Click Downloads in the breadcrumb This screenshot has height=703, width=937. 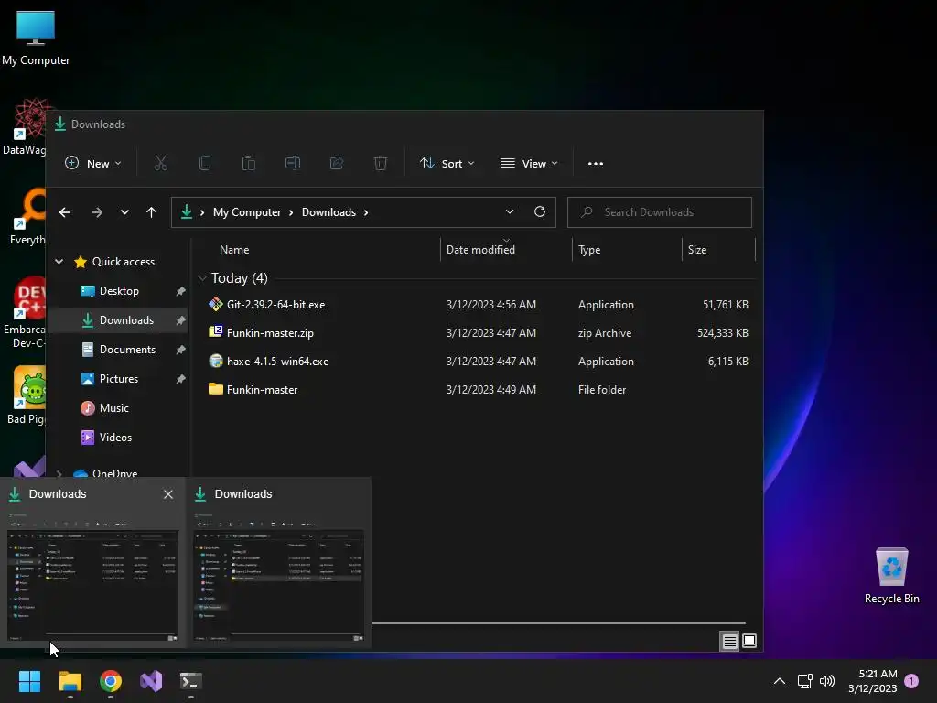tap(328, 212)
